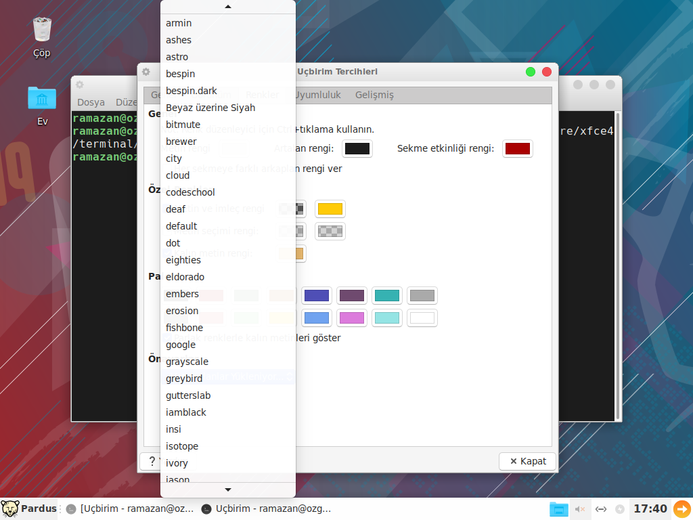Select the armin preset
Screen dimensions: 693x520
click(228, 23)
